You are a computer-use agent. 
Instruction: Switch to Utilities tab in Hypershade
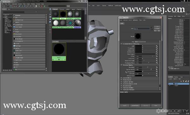pos(68,9)
